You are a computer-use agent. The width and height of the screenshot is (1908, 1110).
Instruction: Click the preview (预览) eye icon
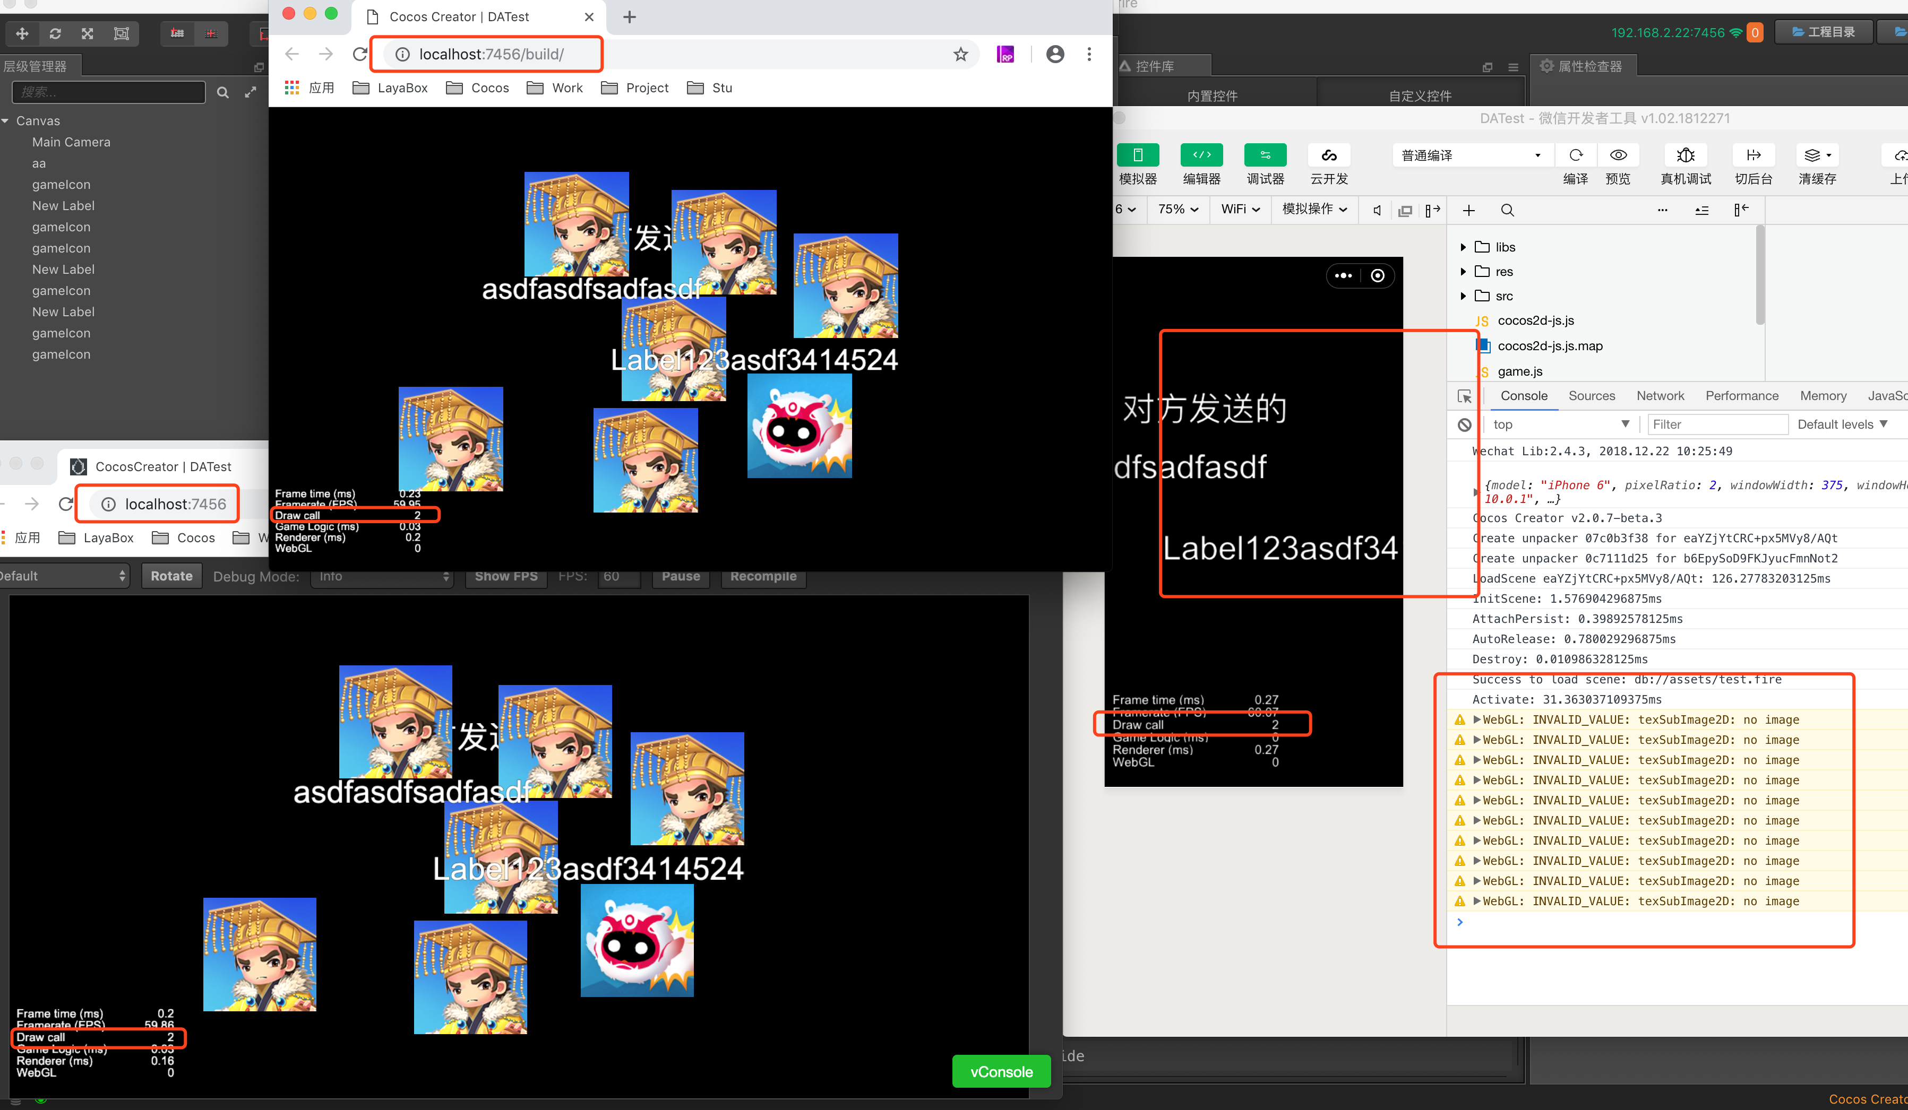pos(1618,155)
